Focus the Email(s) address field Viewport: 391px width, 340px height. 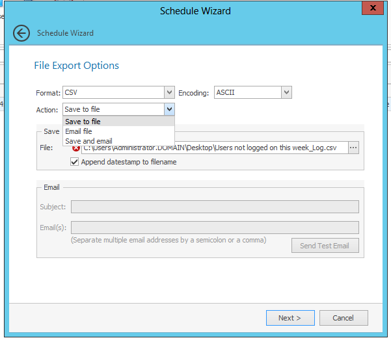(215, 228)
